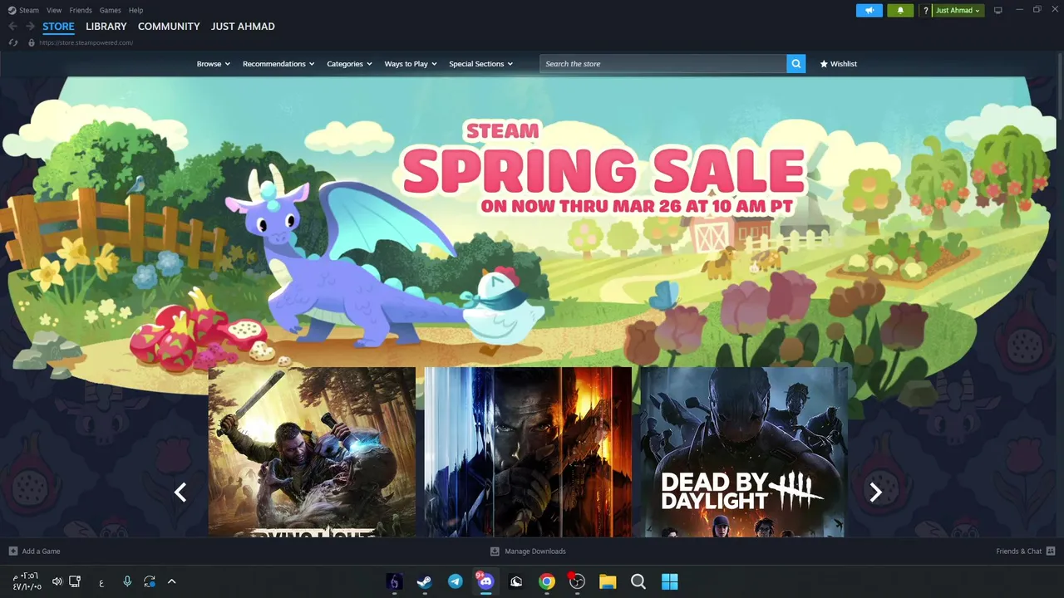Click the taskbar microphone icon
Screen dimensions: 1064x598
point(127,581)
